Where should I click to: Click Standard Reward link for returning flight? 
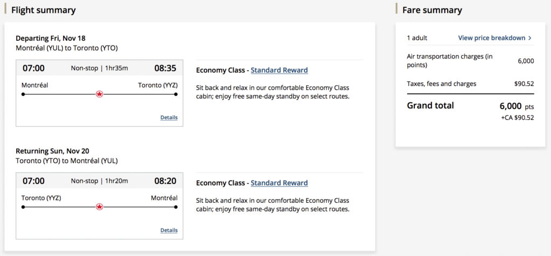click(279, 183)
